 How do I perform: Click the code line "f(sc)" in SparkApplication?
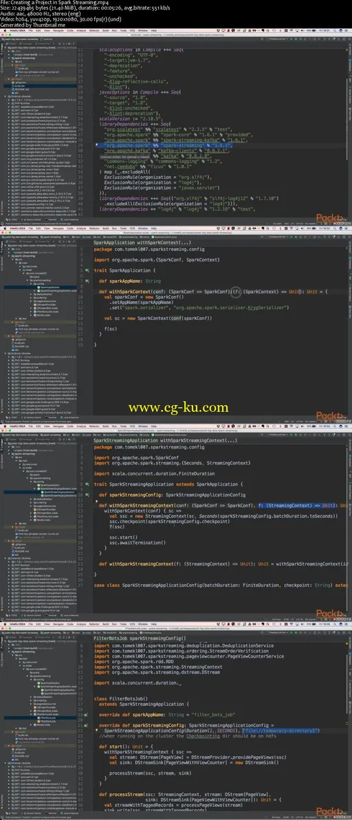click(x=110, y=327)
